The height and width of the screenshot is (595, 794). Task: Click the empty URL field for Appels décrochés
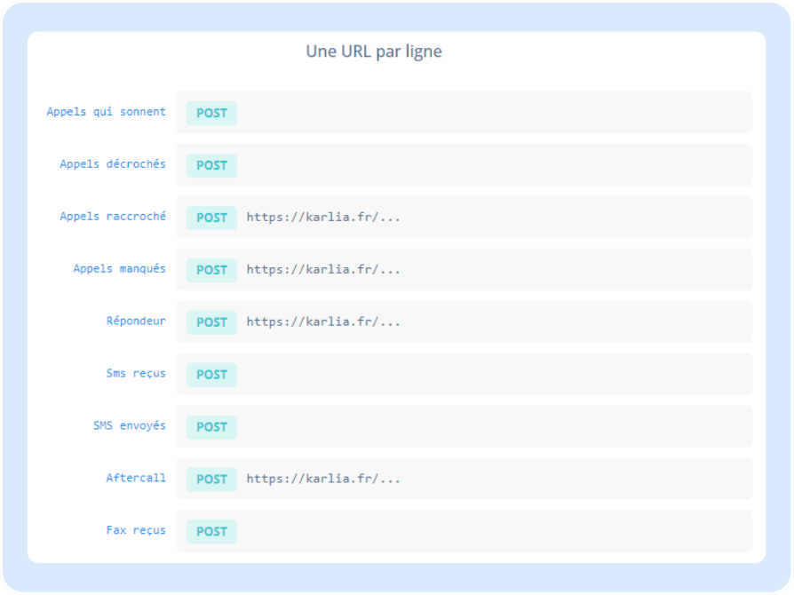(493, 165)
